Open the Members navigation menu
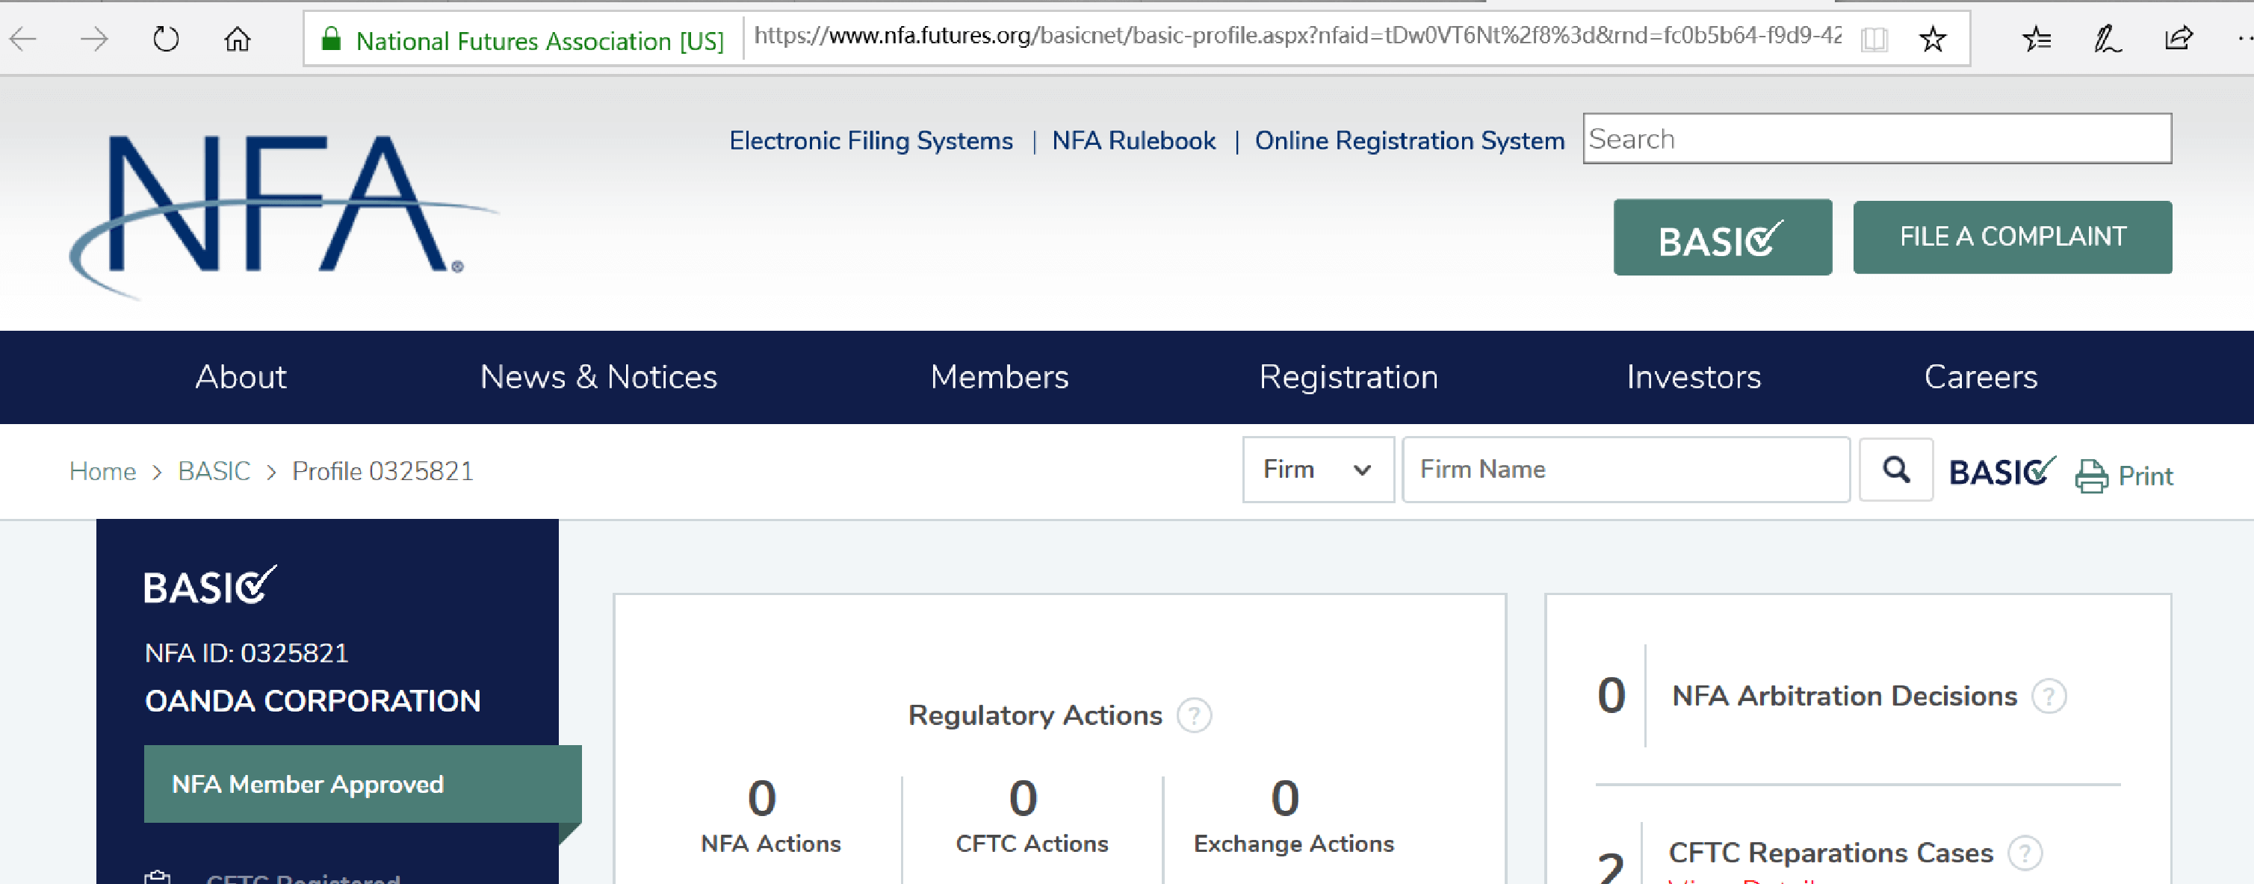The width and height of the screenshot is (2254, 884). [x=998, y=378]
